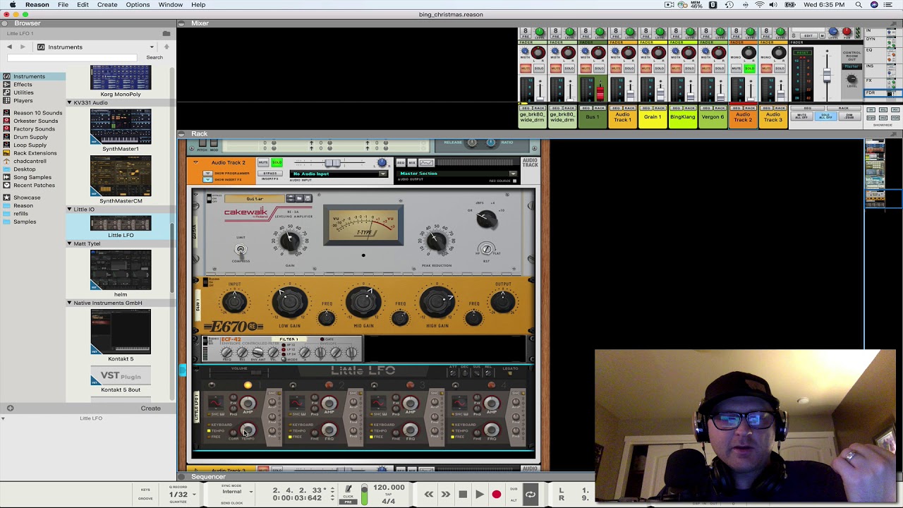This screenshot has width=903, height=508.
Task: Go up one browser folder level
Action: click(166, 47)
